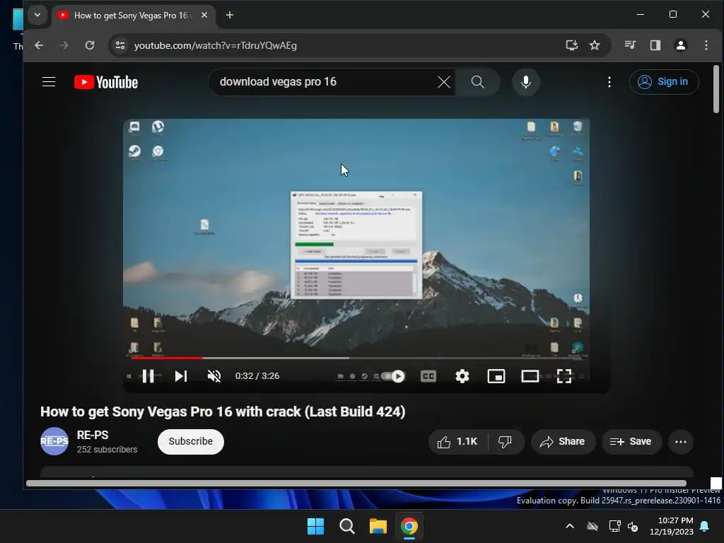This screenshot has height=543, width=724.
Task: Unmute the video audio
Action: point(214,376)
